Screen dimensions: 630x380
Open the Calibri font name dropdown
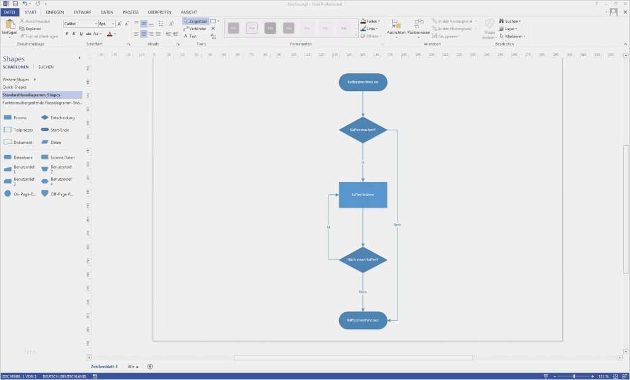coord(80,24)
